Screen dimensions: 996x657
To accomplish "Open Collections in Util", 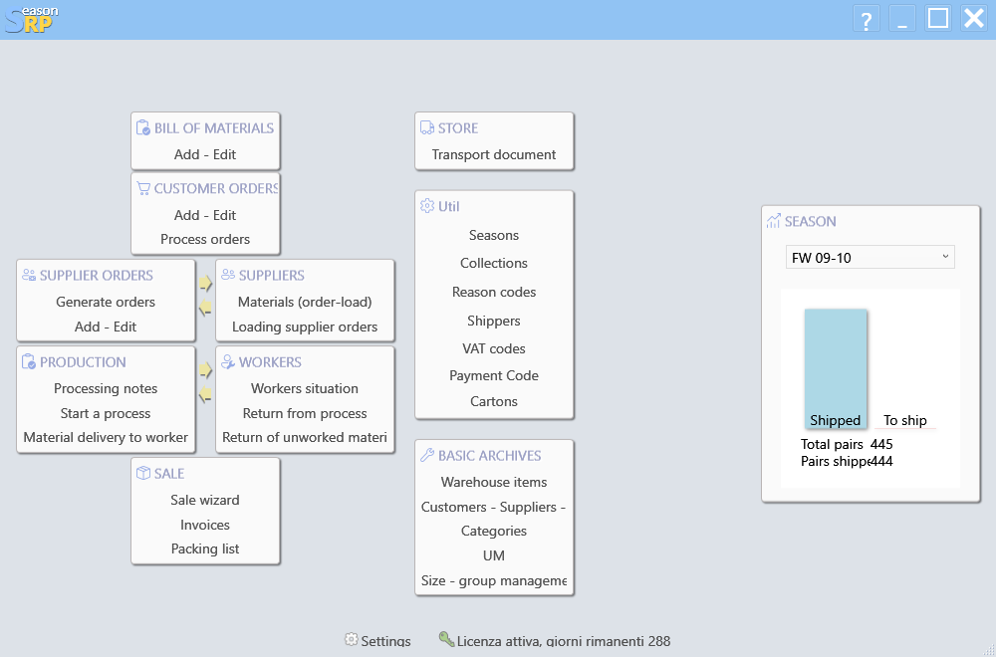I will [x=494, y=264].
